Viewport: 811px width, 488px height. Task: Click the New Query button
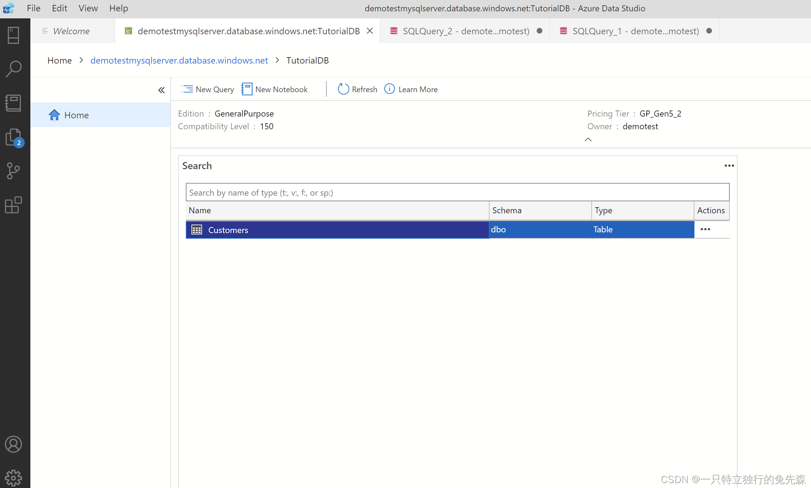click(x=208, y=89)
